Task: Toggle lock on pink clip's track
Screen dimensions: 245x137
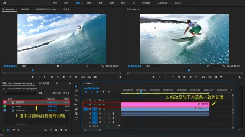Action: (90, 104)
